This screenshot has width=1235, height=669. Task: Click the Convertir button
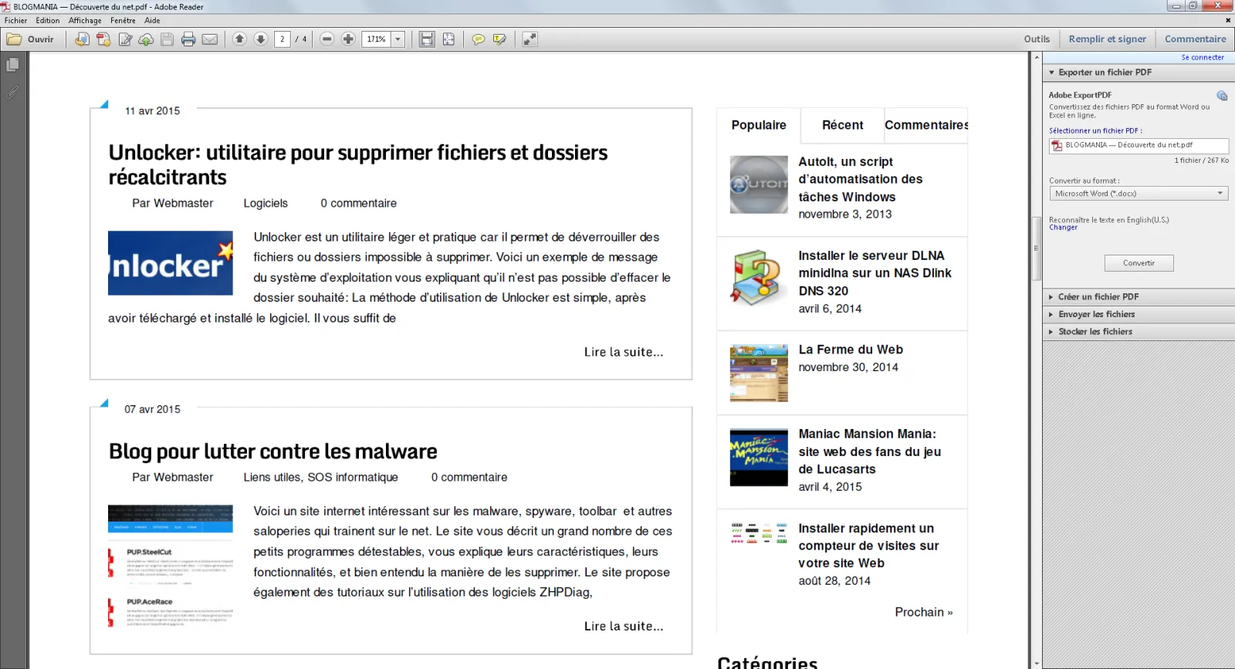click(x=1139, y=263)
